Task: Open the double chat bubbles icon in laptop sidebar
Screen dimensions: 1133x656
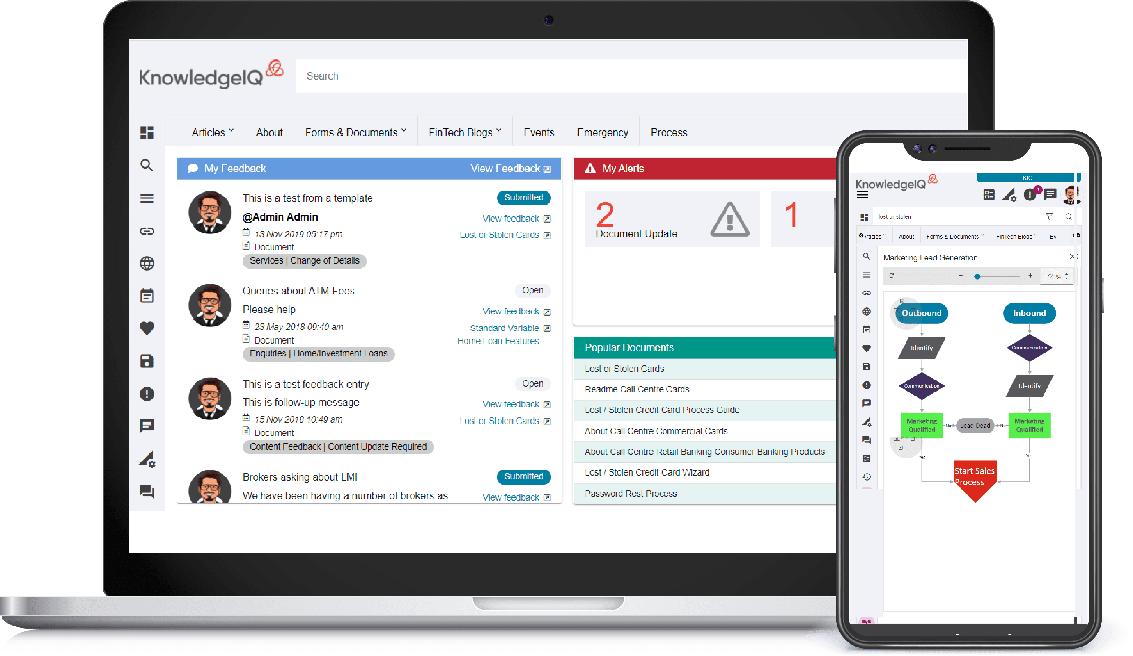Action: coord(147,492)
